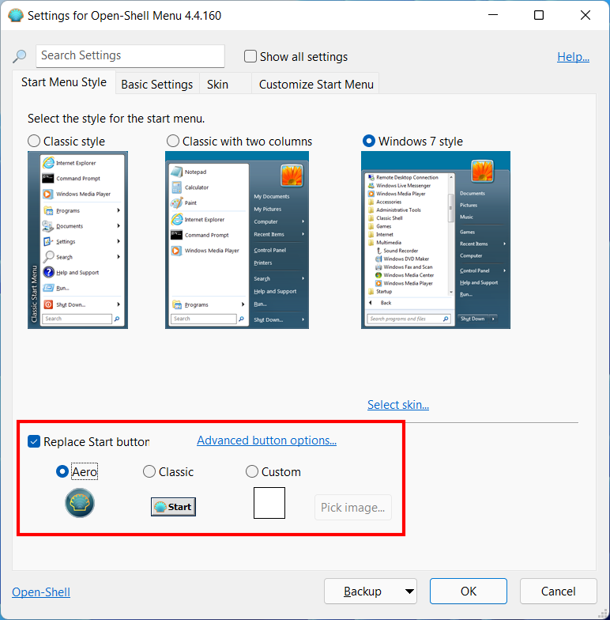Click the magnifier icon beside Search Settings
Viewport: 610px width, 620px height.
[19, 56]
